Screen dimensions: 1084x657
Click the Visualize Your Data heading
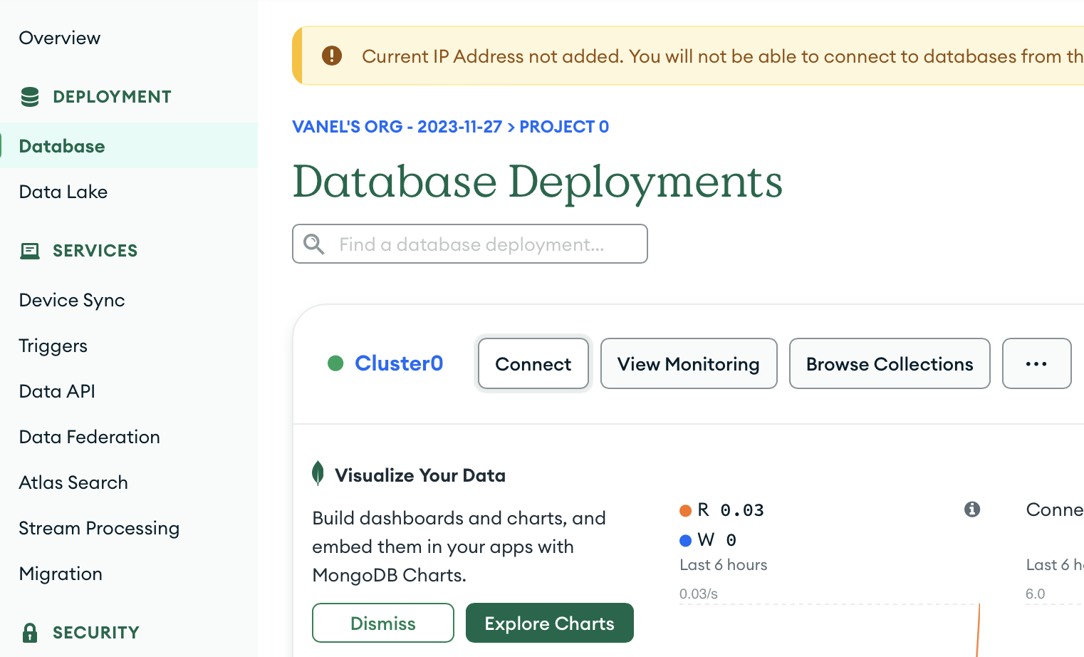point(420,475)
